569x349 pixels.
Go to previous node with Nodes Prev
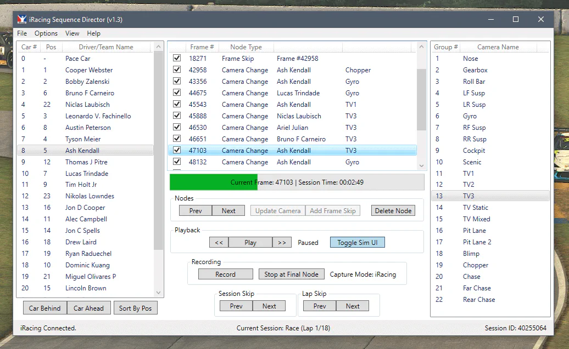(196, 211)
